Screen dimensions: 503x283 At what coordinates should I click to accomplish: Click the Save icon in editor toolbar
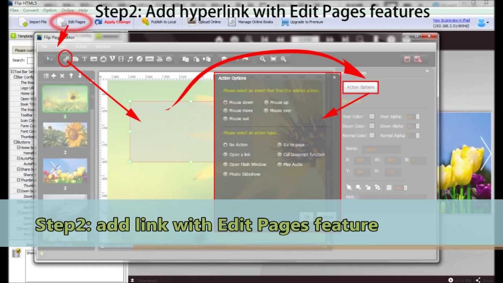pos(407,59)
